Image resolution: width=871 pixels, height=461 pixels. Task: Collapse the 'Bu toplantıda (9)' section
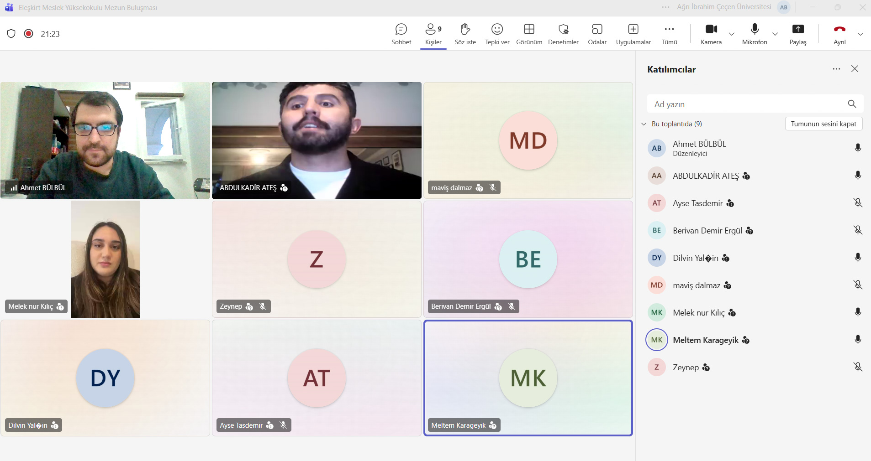pos(644,124)
